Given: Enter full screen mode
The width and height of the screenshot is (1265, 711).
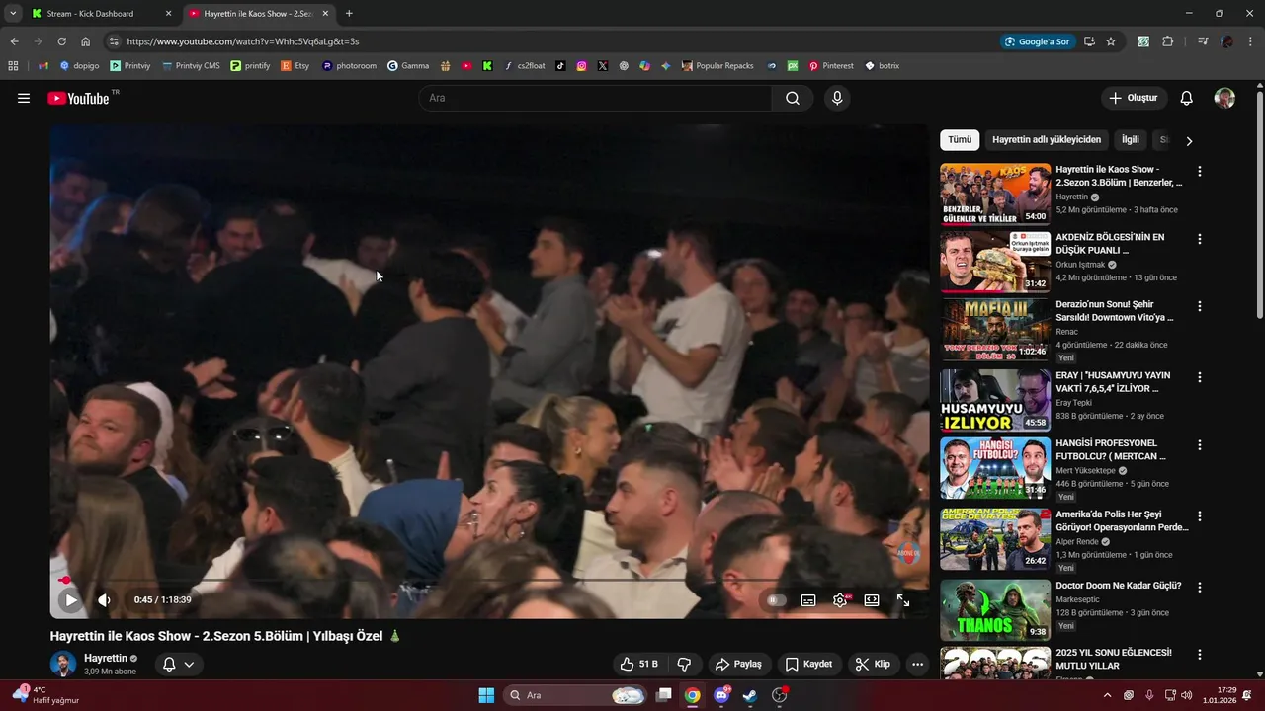Looking at the screenshot, I should (x=903, y=599).
